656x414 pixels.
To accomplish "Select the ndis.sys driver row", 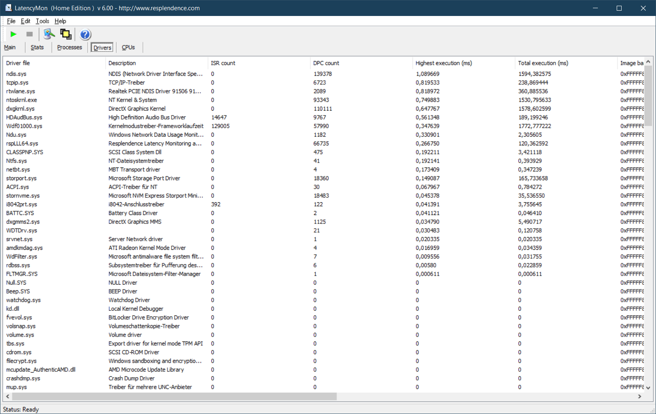I will click(323, 74).
